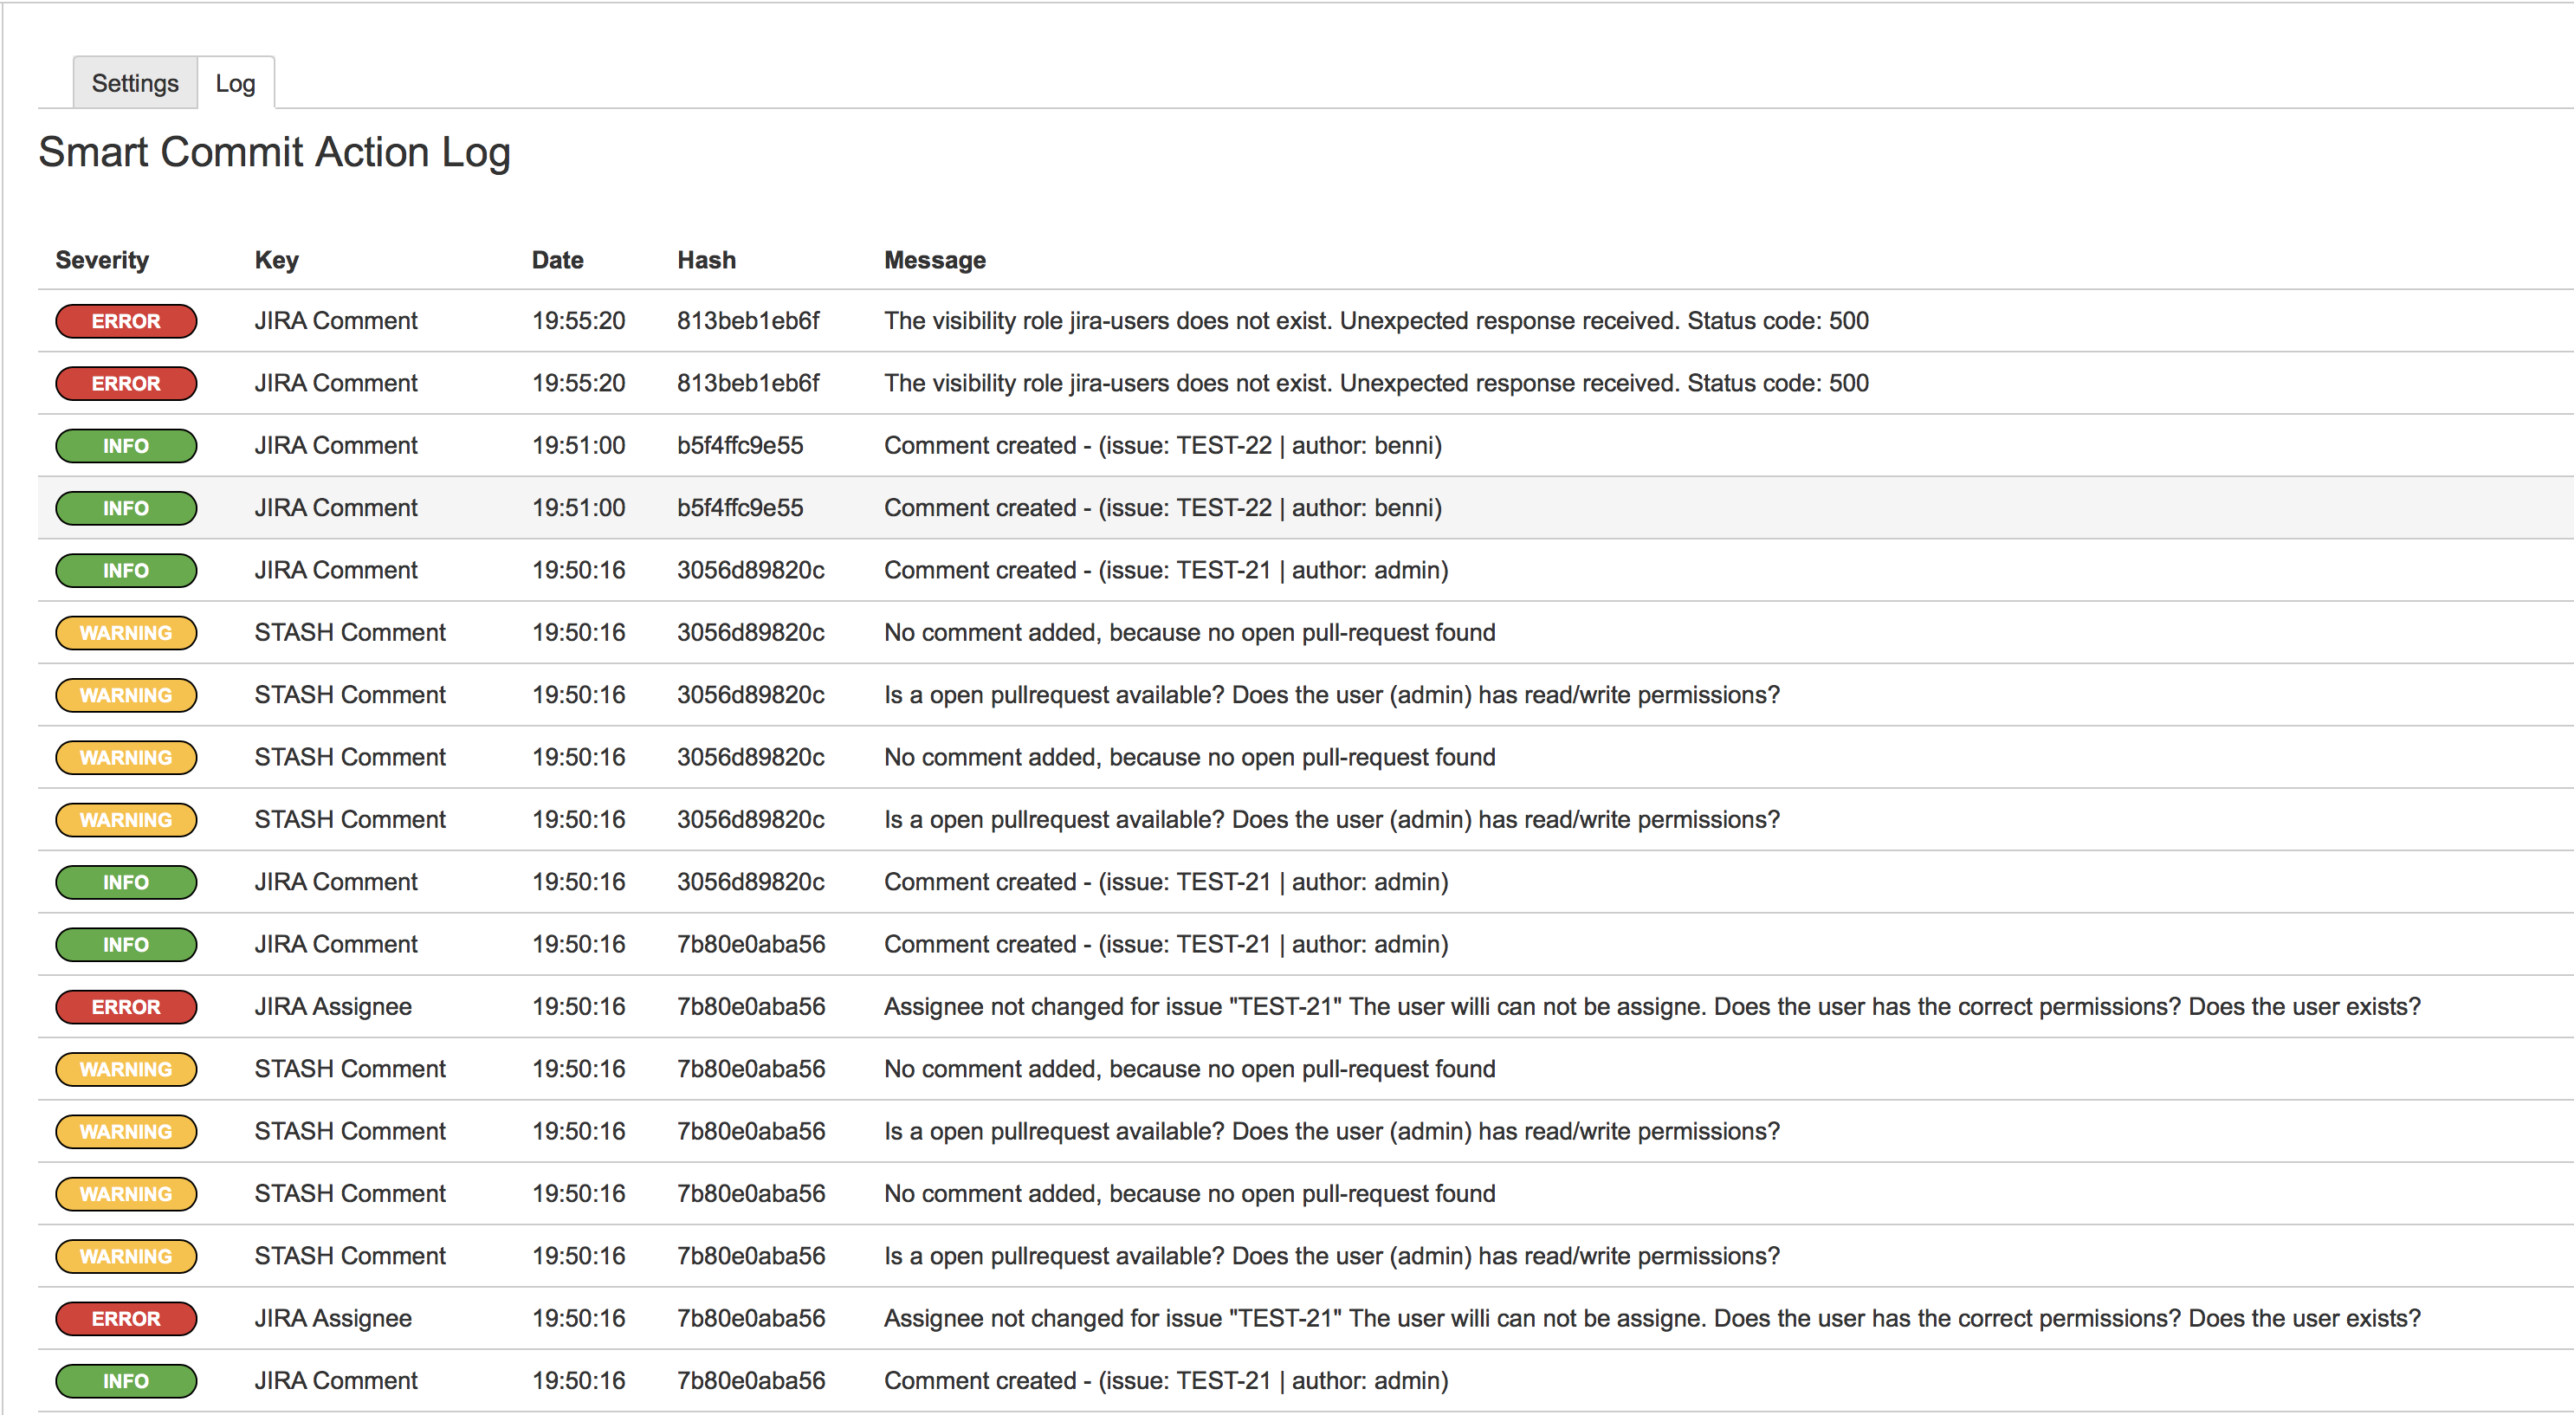This screenshot has width=2574, height=1415.
Task: Click the Severity column header
Action: (102, 260)
